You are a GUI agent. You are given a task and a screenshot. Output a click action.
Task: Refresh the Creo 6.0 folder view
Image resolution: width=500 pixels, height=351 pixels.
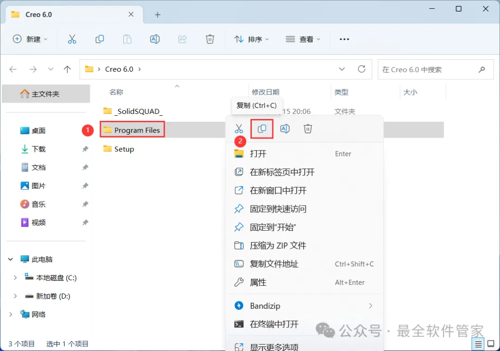pyautogui.click(x=362, y=69)
